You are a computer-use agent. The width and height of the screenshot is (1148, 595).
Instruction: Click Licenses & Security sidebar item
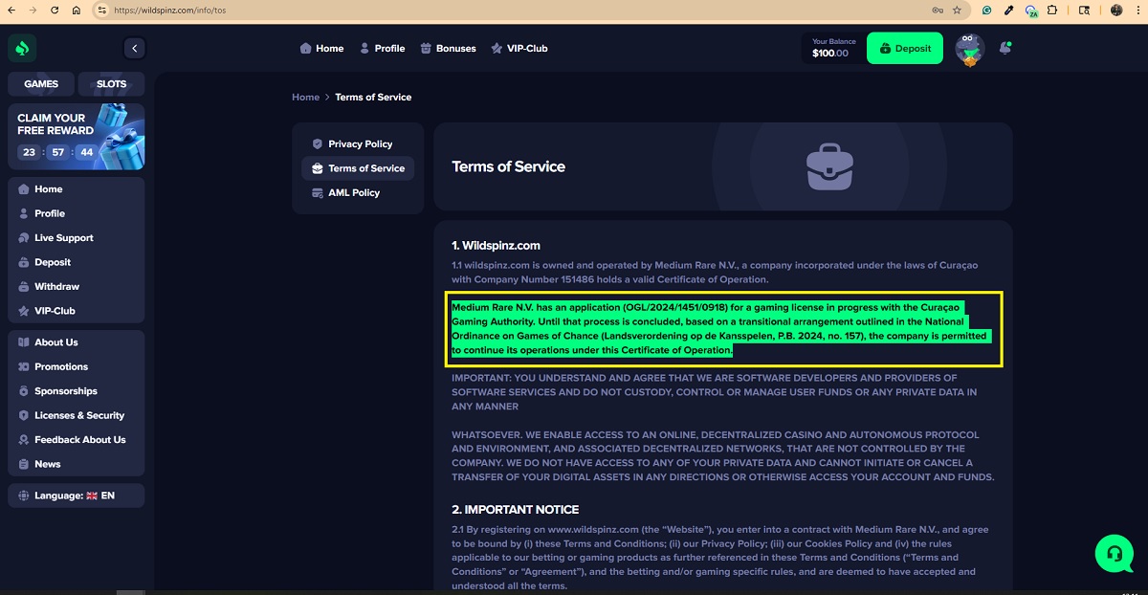tap(79, 415)
